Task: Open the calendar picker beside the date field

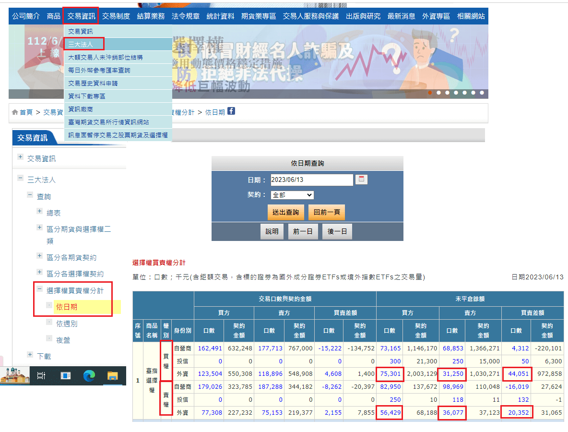Action: 361,180
